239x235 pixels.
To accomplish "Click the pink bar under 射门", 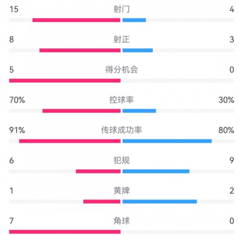I will (76, 20).
